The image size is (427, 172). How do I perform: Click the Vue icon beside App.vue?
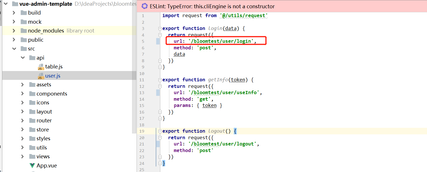32,166
